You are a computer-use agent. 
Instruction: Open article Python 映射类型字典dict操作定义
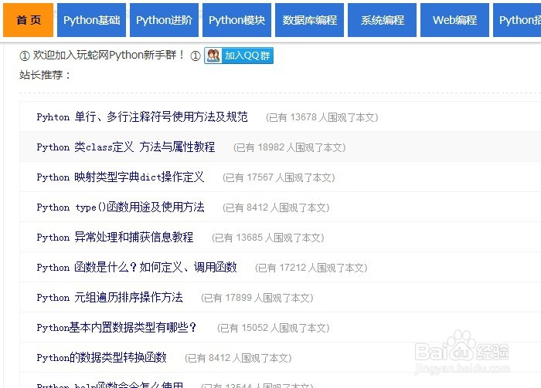121,177
